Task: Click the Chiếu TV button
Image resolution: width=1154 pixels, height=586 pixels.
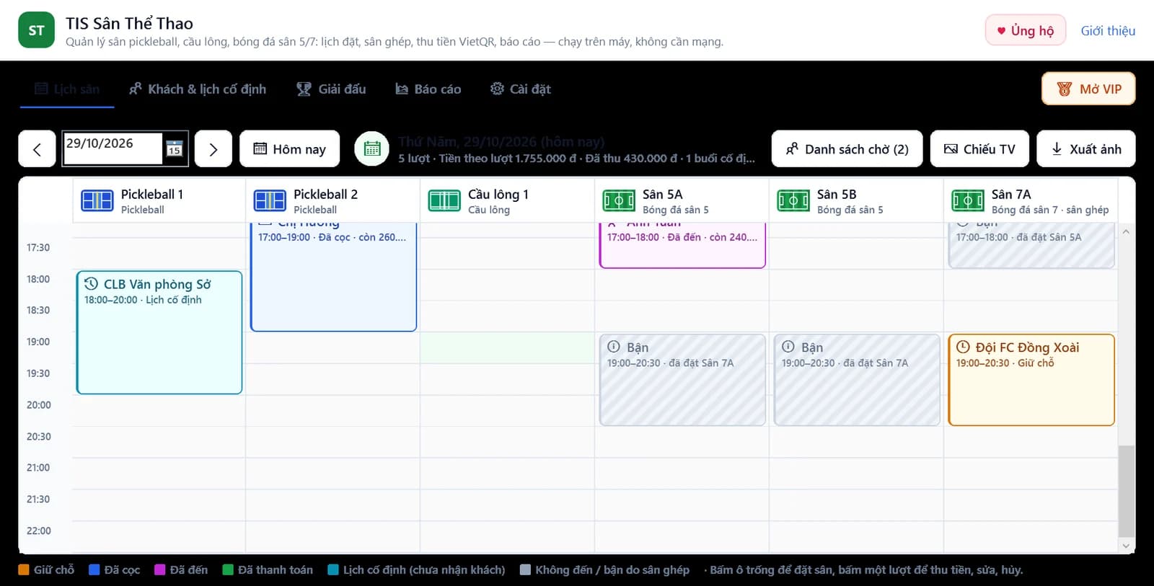Action: pos(979,149)
